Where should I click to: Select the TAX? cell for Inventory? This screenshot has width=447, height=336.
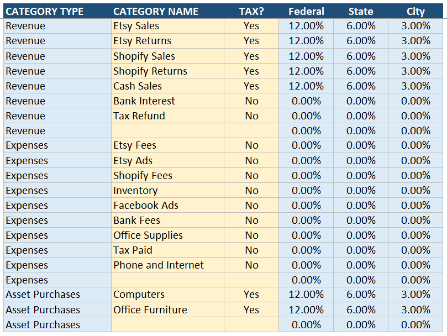point(251,190)
